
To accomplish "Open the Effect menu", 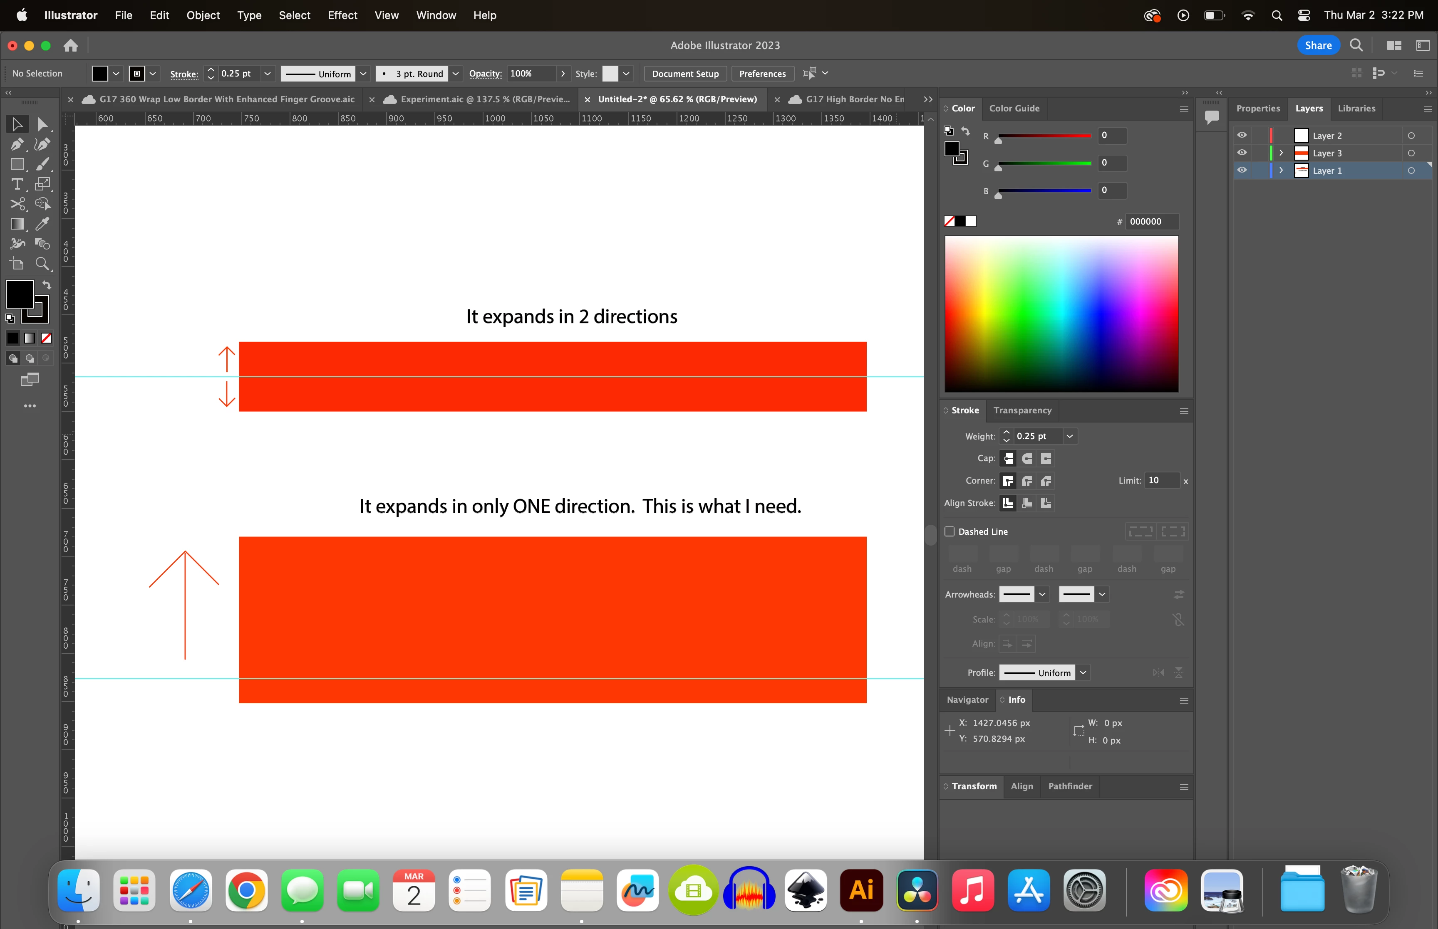I will click(342, 15).
